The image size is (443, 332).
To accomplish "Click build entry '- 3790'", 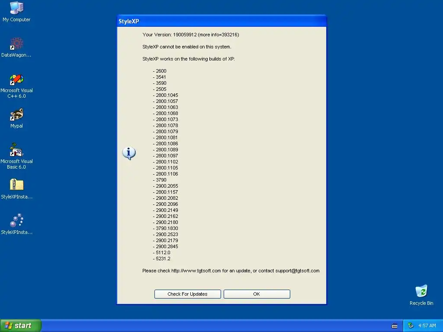I will pyautogui.click(x=160, y=180).
